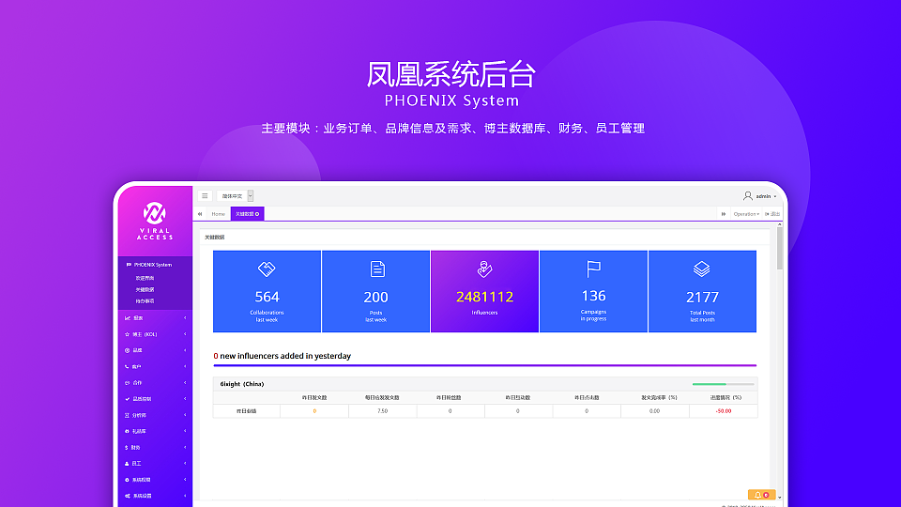The width and height of the screenshot is (901, 507).
Task: Expand the 品牌 sidebar chevron
Action: point(185,350)
